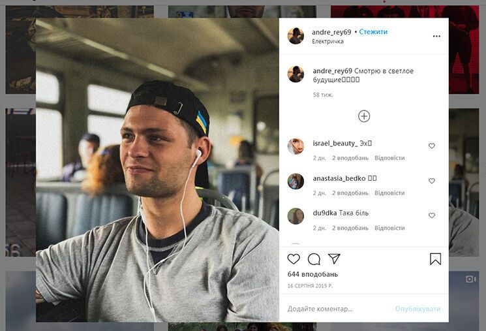The width and height of the screenshot is (486, 331).
Task: Open the three-dots post options menu
Action: pos(436,37)
